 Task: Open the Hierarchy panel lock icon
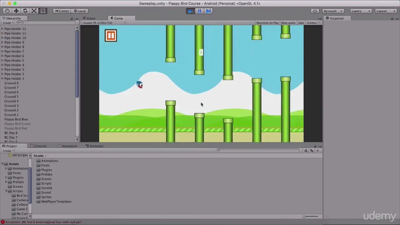point(72,18)
